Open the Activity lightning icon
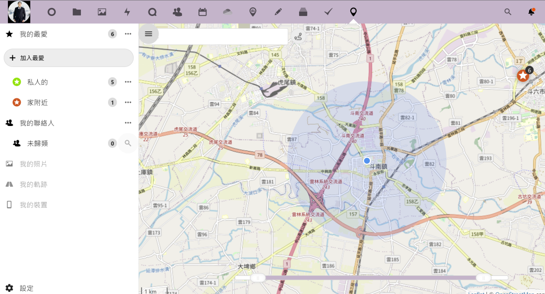The height and width of the screenshot is (294, 545). (x=127, y=12)
